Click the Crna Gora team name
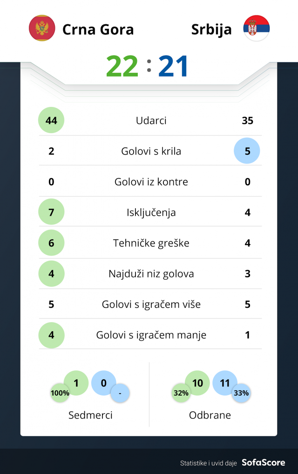This screenshot has width=298, height=474. [98, 29]
